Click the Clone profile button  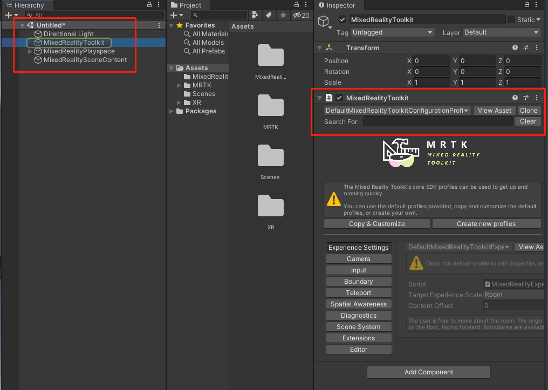click(x=529, y=111)
